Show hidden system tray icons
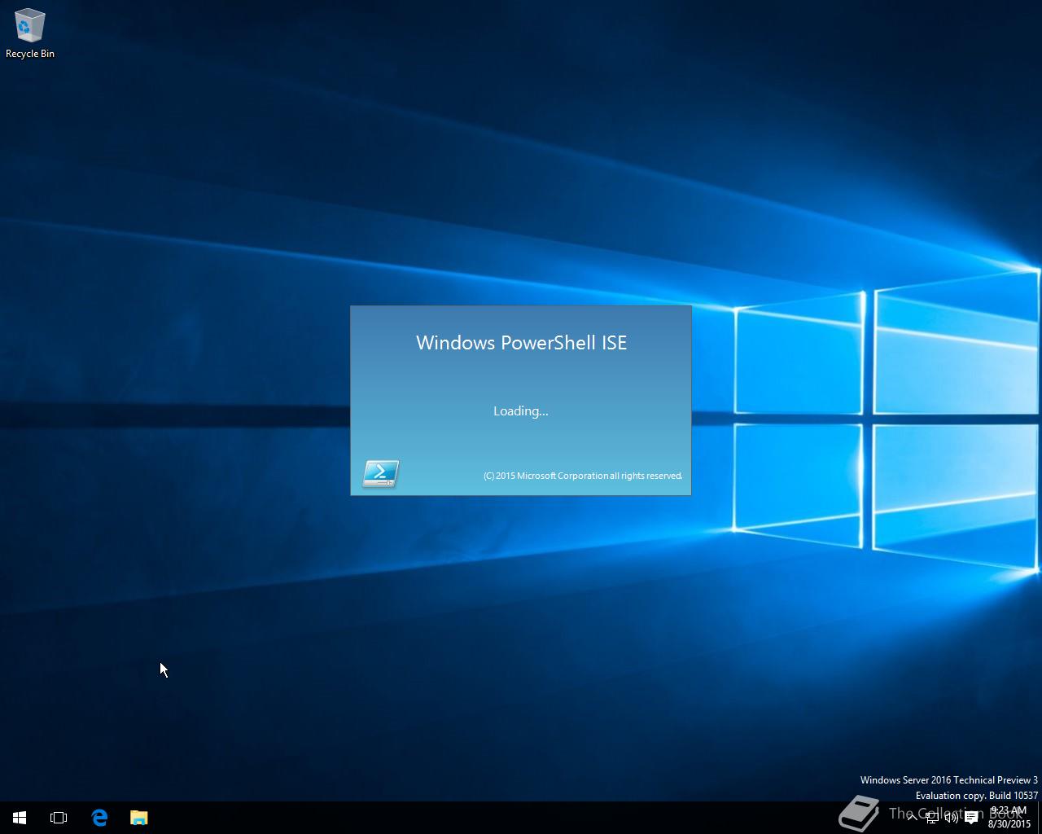Viewport: 1042px width, 834px height. pos(913,818)
